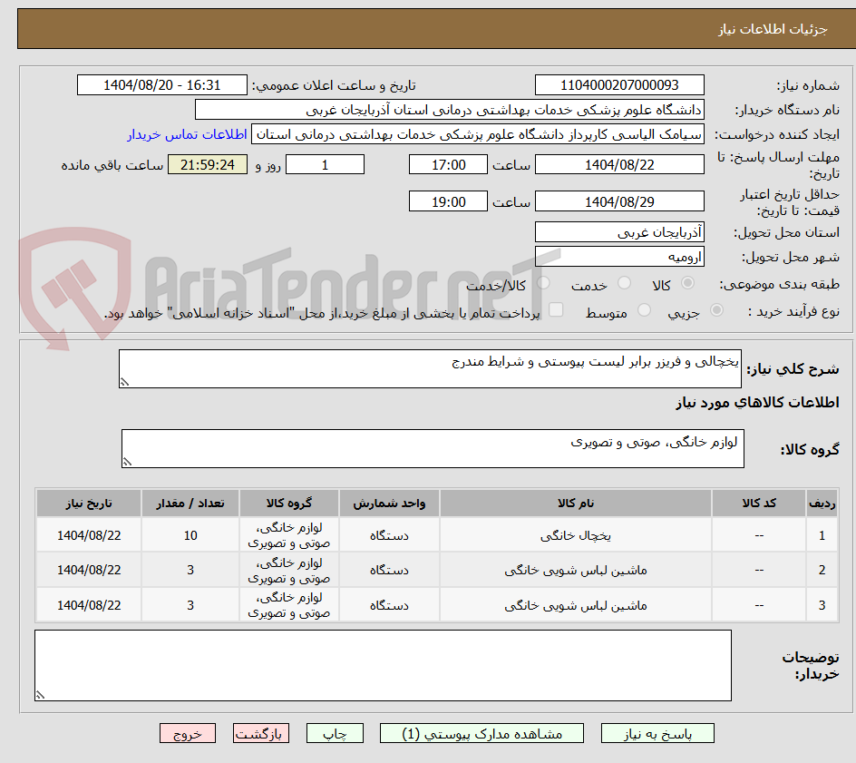The height and width of the screenshot is (763, 856).
Task: Enable the treasury partial payment checkbox
Action: click(555, 309)
